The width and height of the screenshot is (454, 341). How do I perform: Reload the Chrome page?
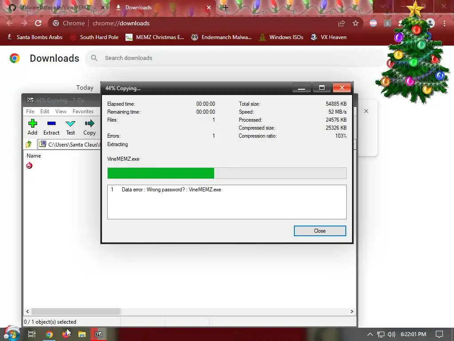[38, 23]
